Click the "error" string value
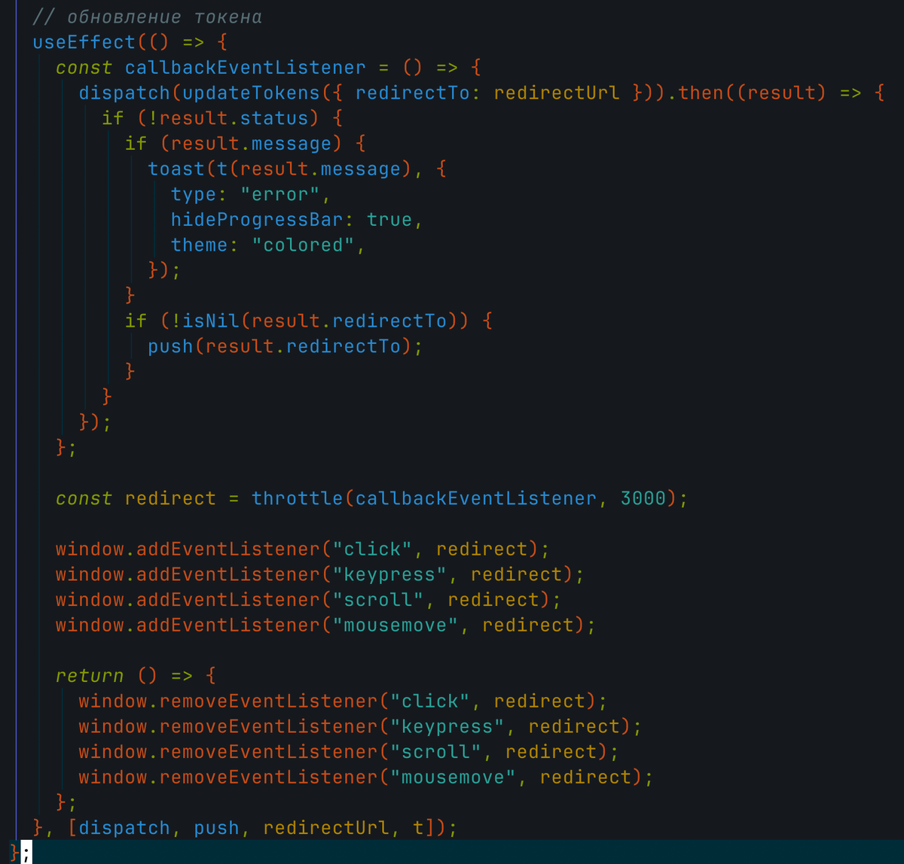 280,194
